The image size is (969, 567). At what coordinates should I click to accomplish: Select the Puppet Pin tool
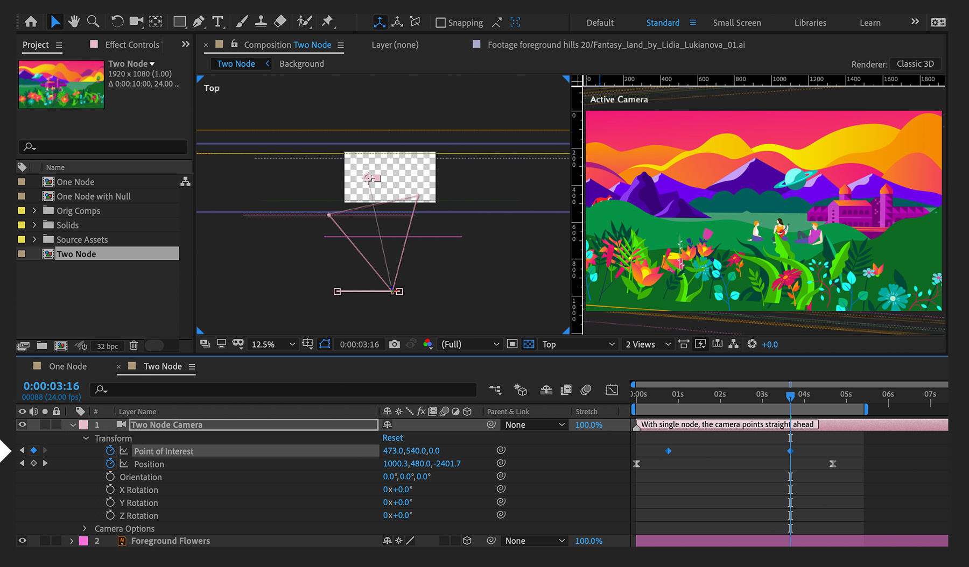(327, 22)
